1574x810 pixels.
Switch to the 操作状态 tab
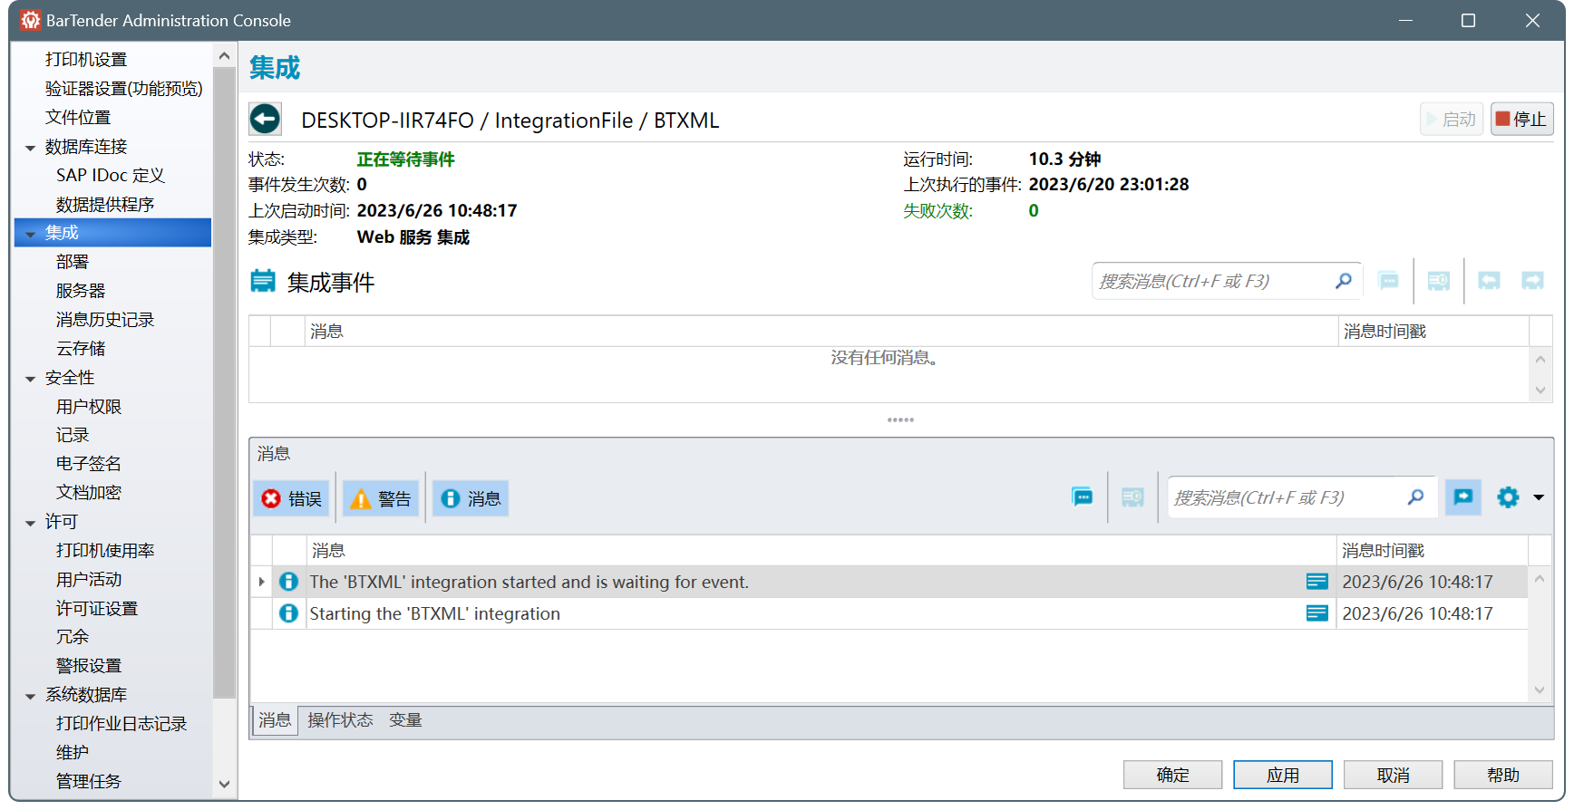[340, 720]
